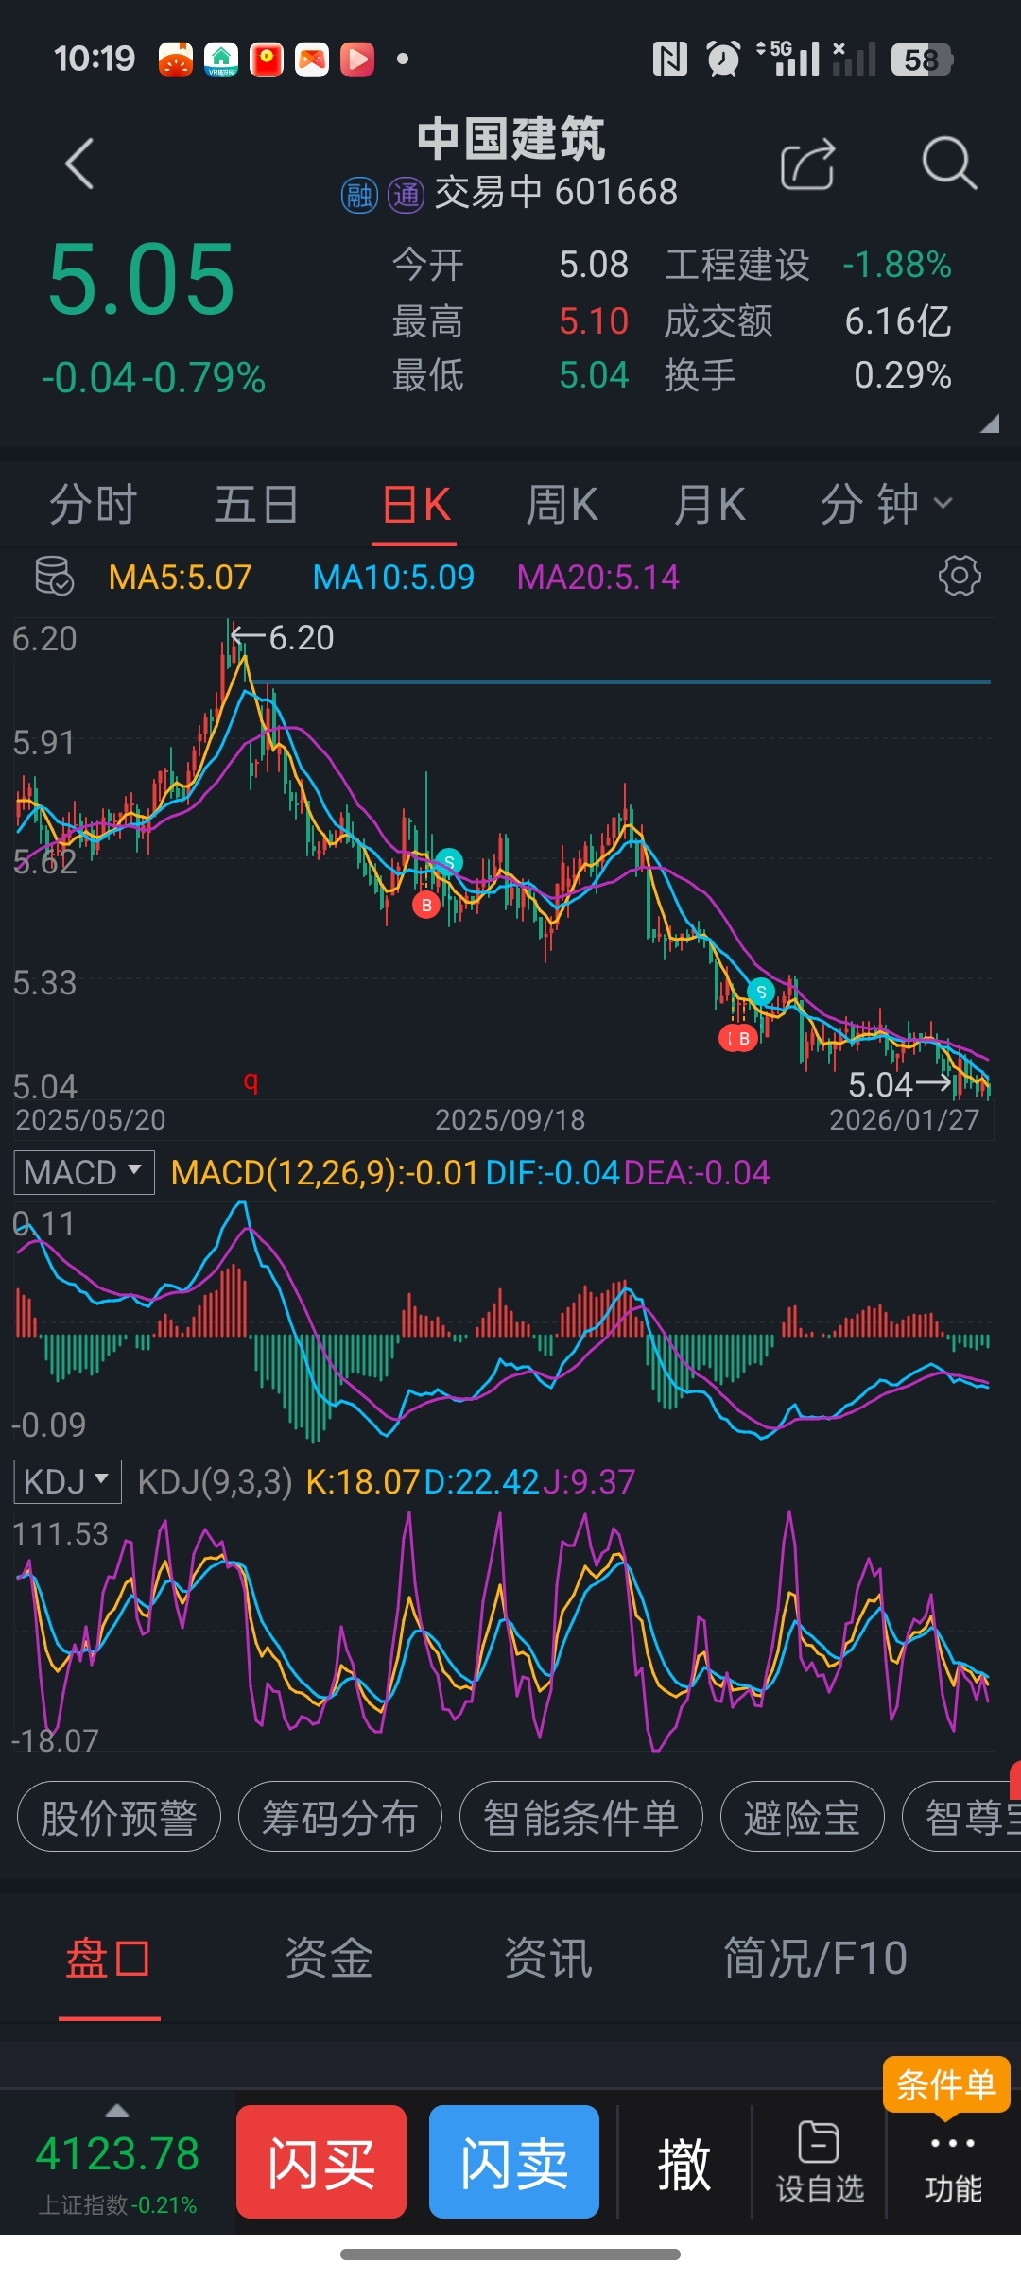Tap the K:18.07 value
The width and height of the screenshot is (1021, 2280).
pyautogui.click(x=362, y=1481)
